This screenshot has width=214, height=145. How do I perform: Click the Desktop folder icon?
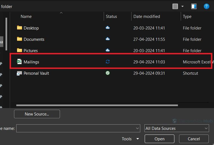(19, 28)
